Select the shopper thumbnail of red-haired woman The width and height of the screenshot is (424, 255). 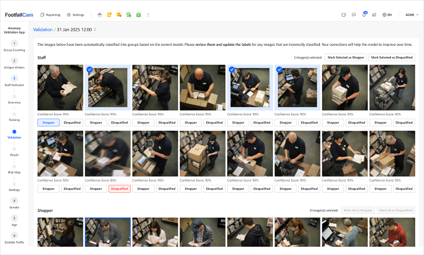[x=297, y=232]
